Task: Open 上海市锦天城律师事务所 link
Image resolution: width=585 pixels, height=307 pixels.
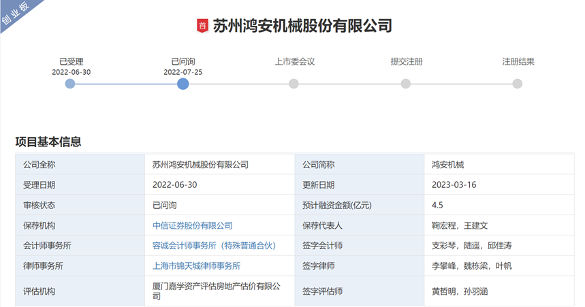Action: pos(196,265)
